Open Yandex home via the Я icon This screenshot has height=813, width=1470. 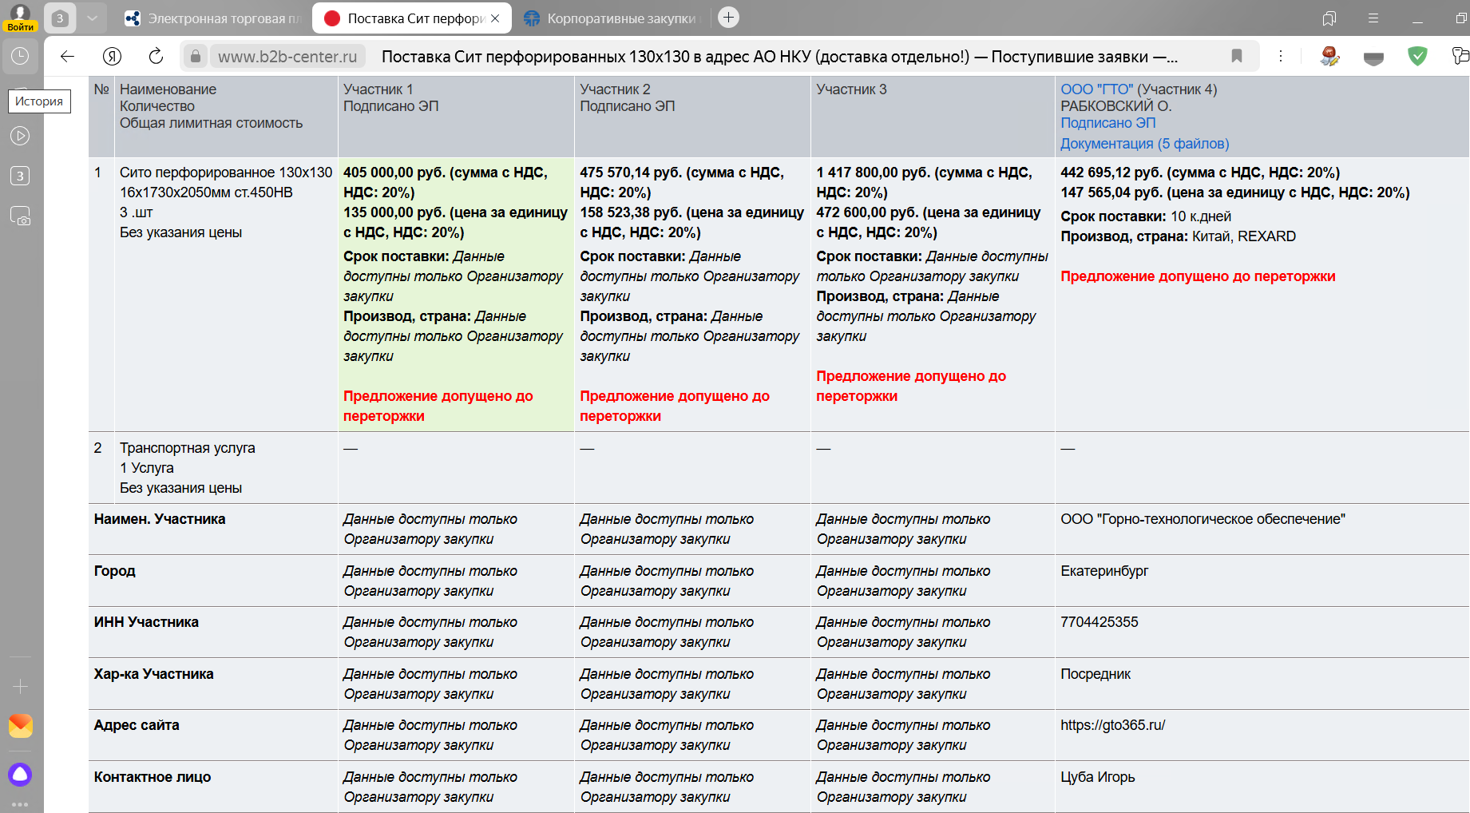(x=112, y=56)
